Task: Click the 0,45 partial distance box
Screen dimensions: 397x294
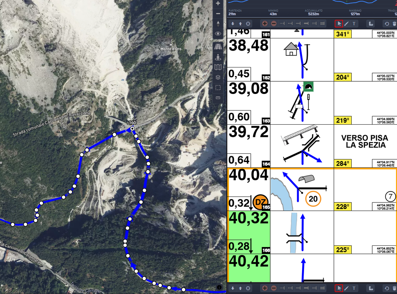Action: click(x=239, y=74)
